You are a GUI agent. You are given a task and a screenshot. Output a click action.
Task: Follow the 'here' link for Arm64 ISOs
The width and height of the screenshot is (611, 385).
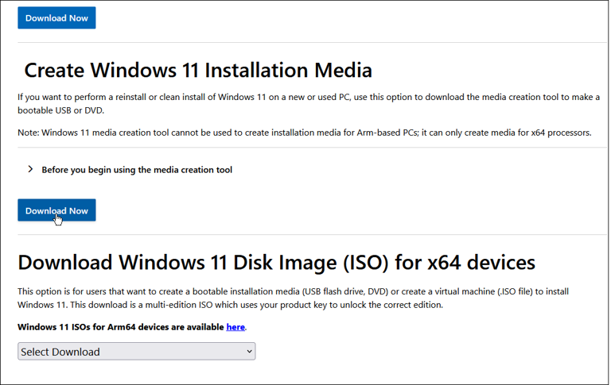click(x=235, y=327)
